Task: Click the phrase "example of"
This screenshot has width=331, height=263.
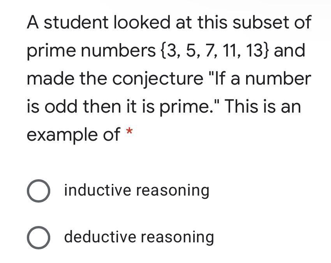Action: point(73,134)
